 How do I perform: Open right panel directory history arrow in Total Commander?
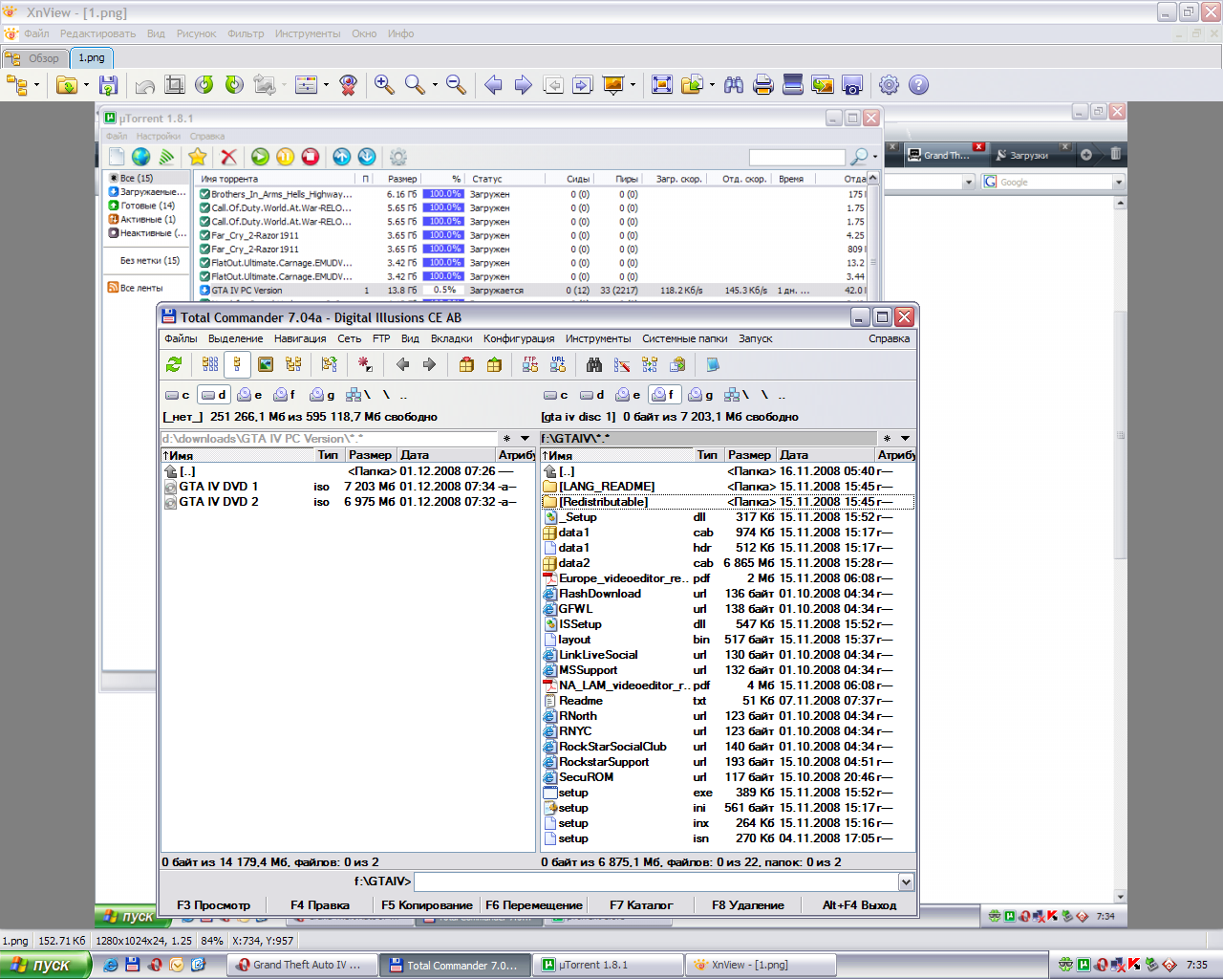(905, 439)
